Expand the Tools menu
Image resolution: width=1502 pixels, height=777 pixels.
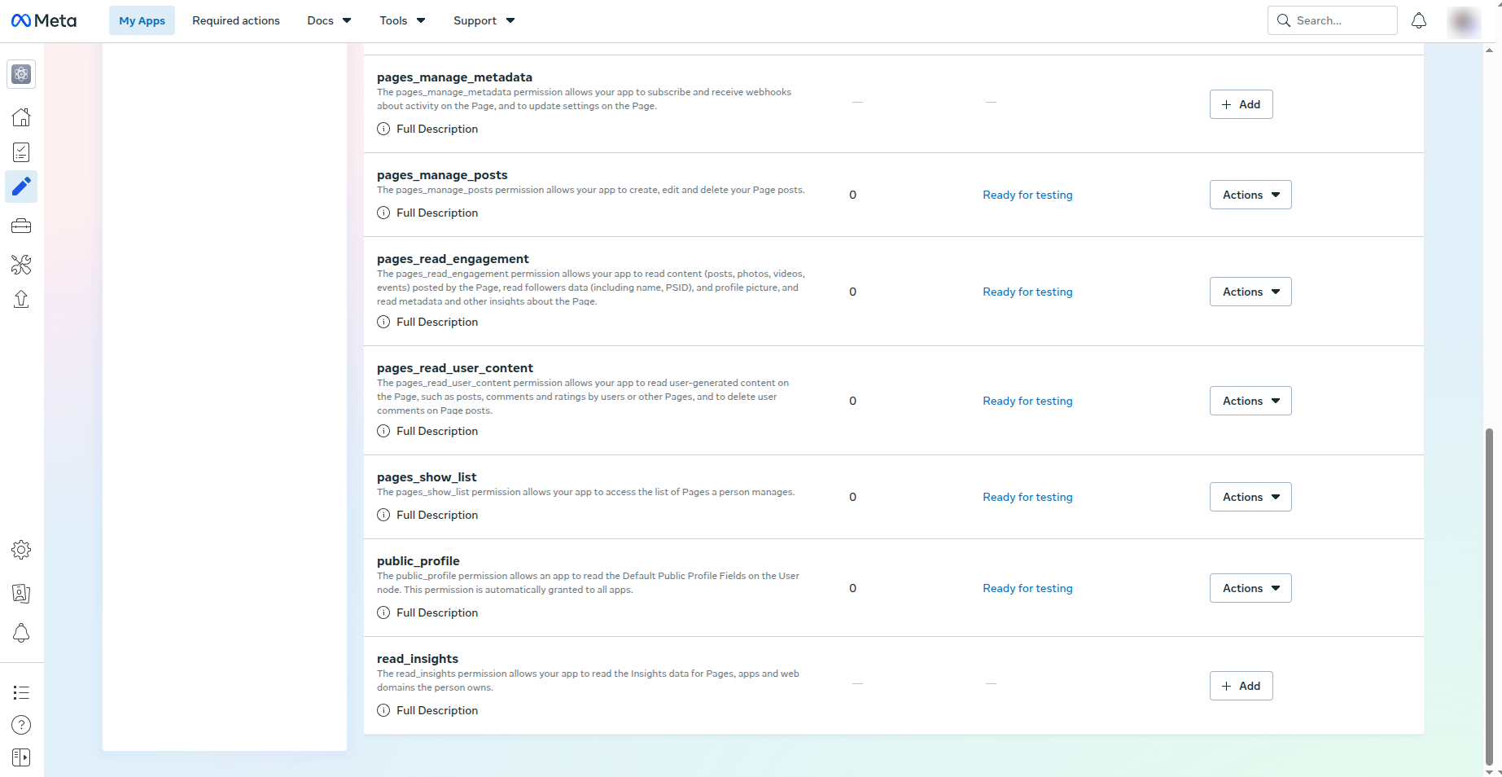(402, 20)
